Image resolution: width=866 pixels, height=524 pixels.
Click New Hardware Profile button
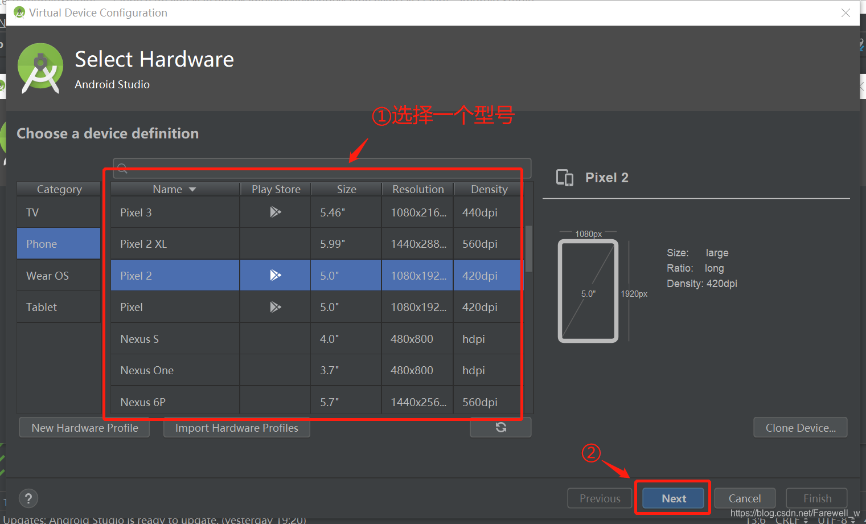(x=84, y=428)
